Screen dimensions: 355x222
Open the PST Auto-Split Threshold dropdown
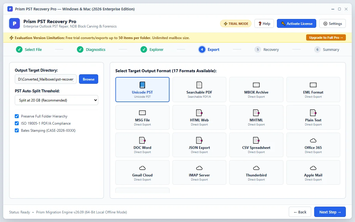coord(57,100)
